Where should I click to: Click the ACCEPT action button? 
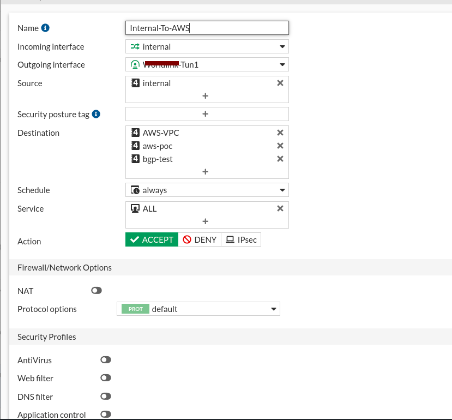(152, 239)
